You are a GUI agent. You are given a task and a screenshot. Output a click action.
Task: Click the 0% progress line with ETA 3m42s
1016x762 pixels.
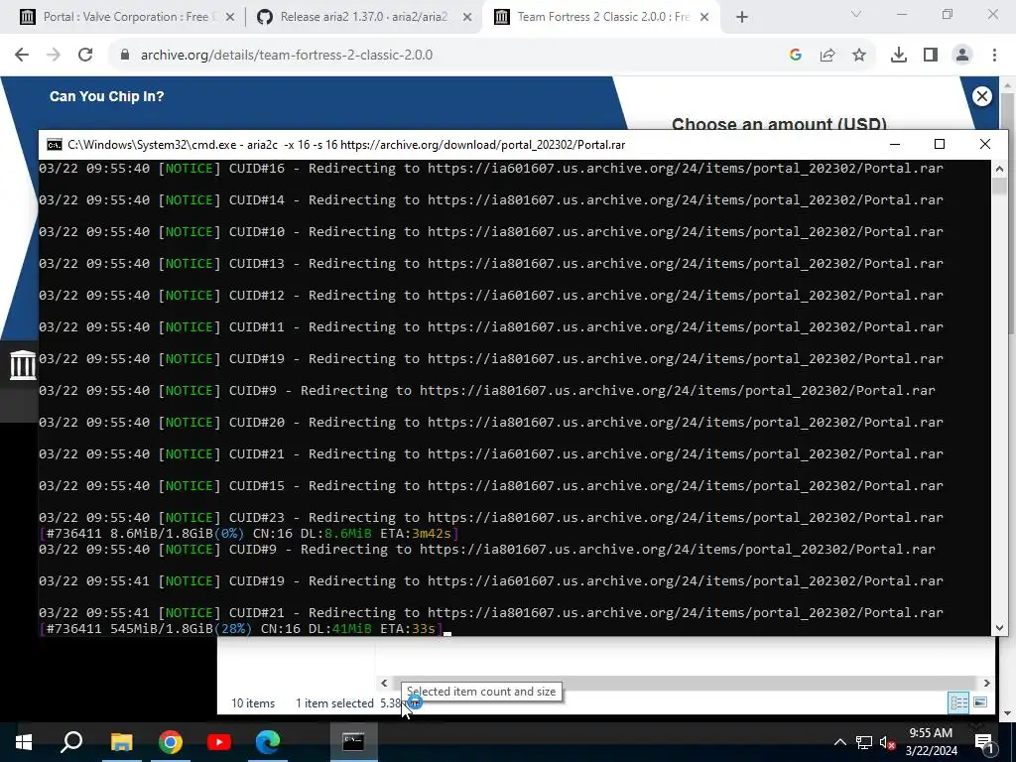tap(249, 533)
